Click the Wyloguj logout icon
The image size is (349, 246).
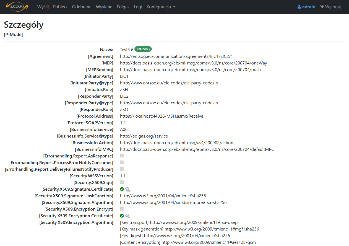pyautogui.click(x=322, y=7)
